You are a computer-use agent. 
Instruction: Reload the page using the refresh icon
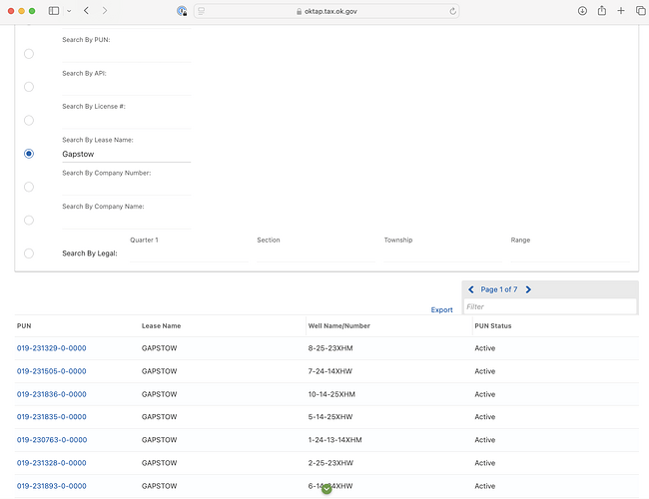point(453,11)
